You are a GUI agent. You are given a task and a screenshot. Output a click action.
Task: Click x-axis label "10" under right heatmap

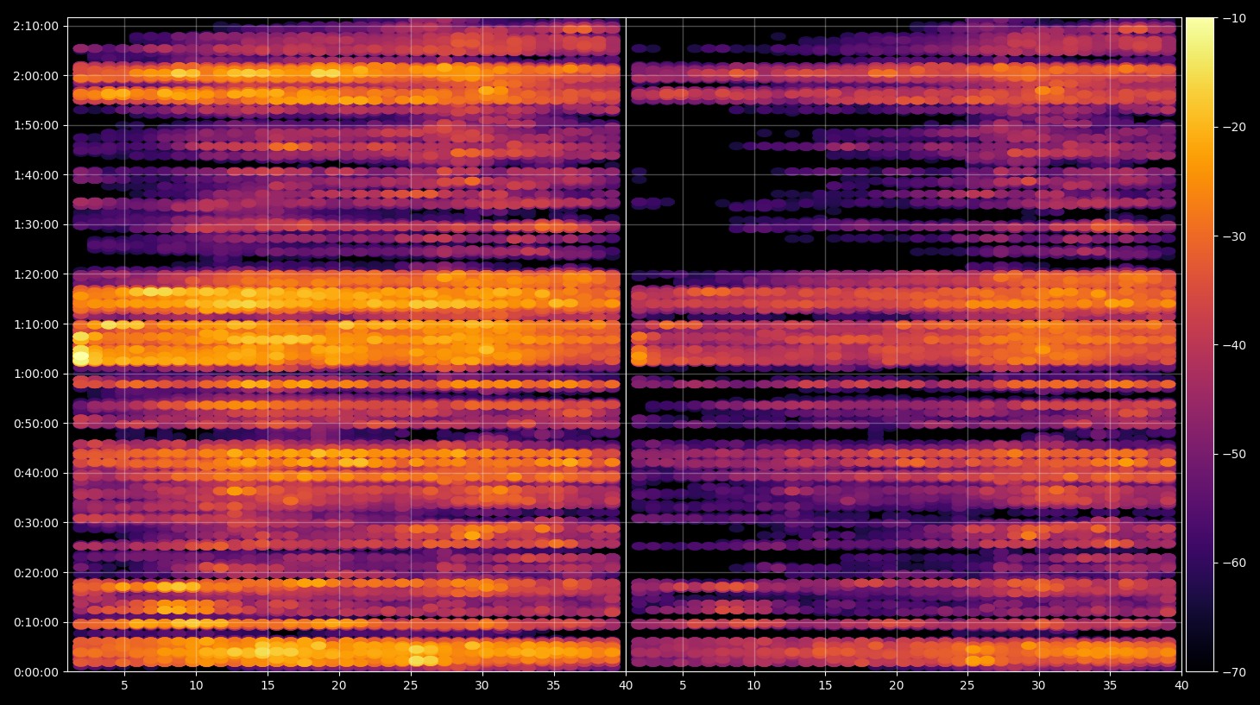[753, 686]
